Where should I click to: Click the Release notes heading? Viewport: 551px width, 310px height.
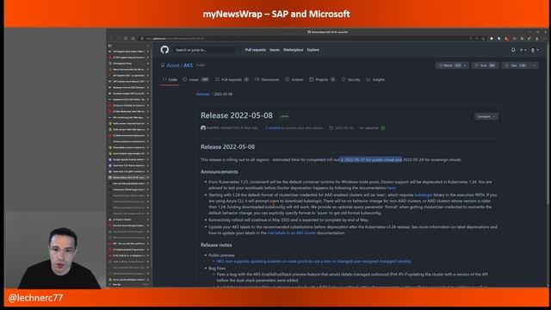click(216, 245)
